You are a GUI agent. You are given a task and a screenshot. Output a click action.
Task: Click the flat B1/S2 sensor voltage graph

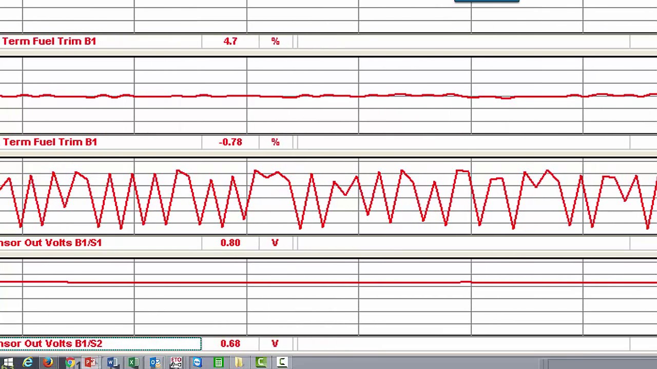tap(328, 297)
